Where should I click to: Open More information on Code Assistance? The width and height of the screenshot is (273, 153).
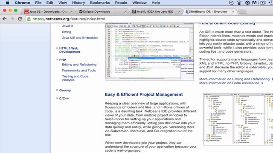(x=229, y=83)
